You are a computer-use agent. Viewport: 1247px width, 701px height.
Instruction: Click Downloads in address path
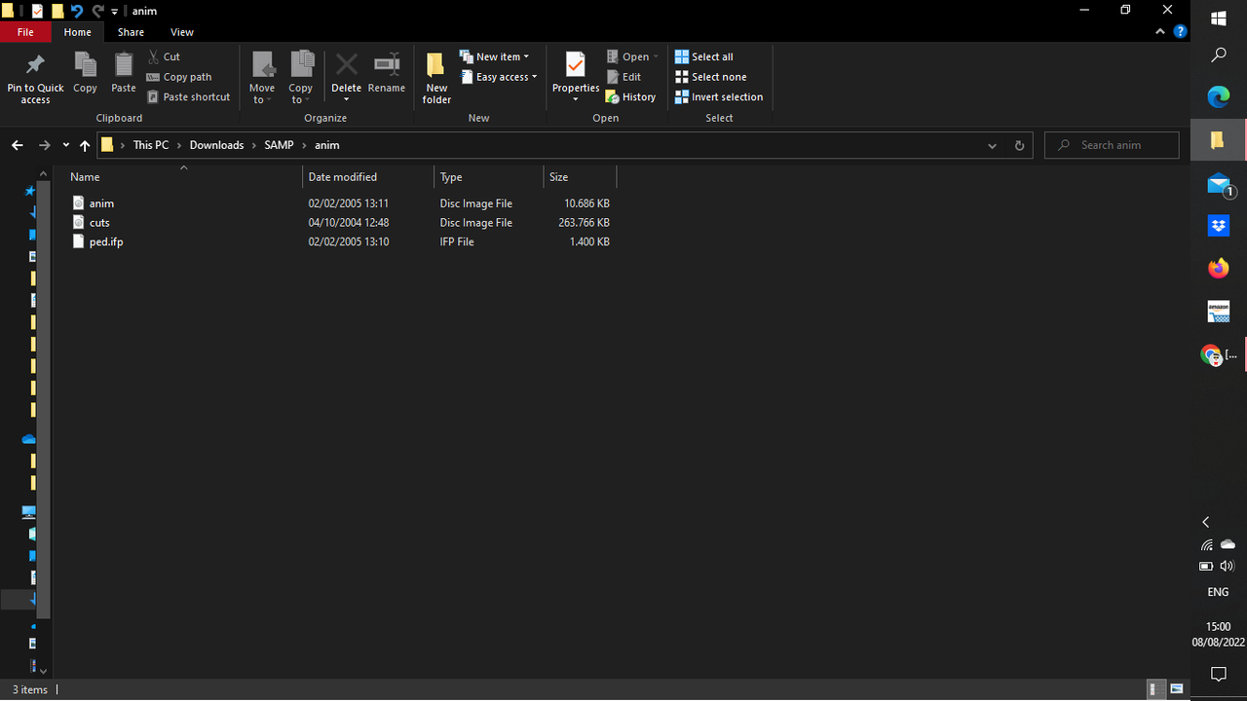pyautogui.click(x=216, y=145)
